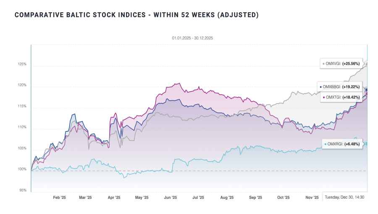
Task: Click the light-blue OMXRGI legend dot
Action: point(325,144)
